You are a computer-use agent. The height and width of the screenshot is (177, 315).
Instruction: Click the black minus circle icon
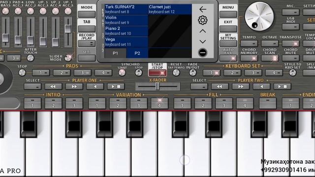click(203, 53)
